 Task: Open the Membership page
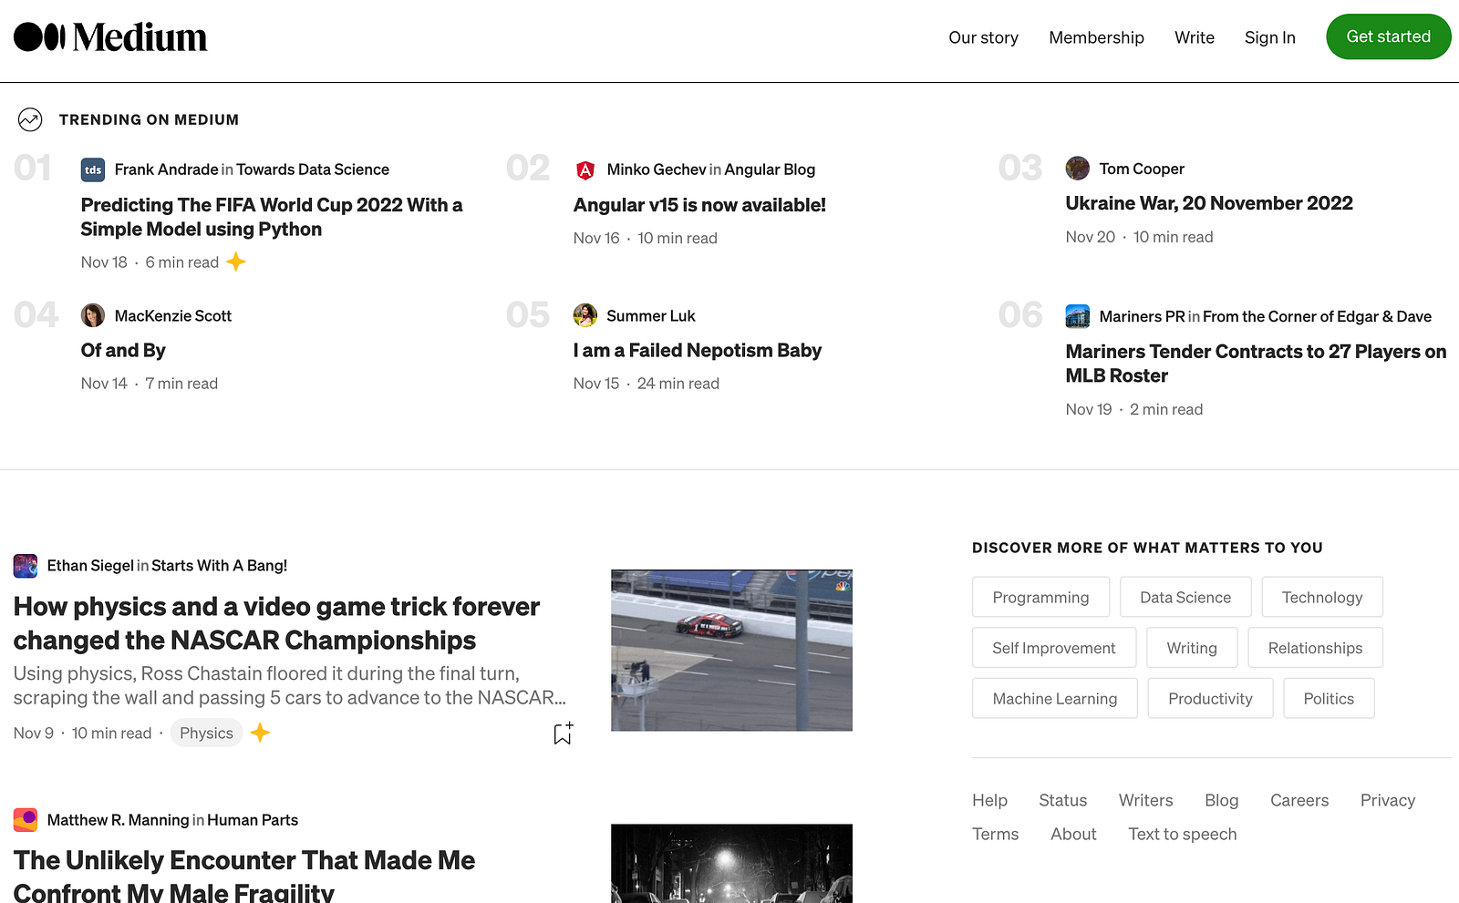(x=1096, y=37)
